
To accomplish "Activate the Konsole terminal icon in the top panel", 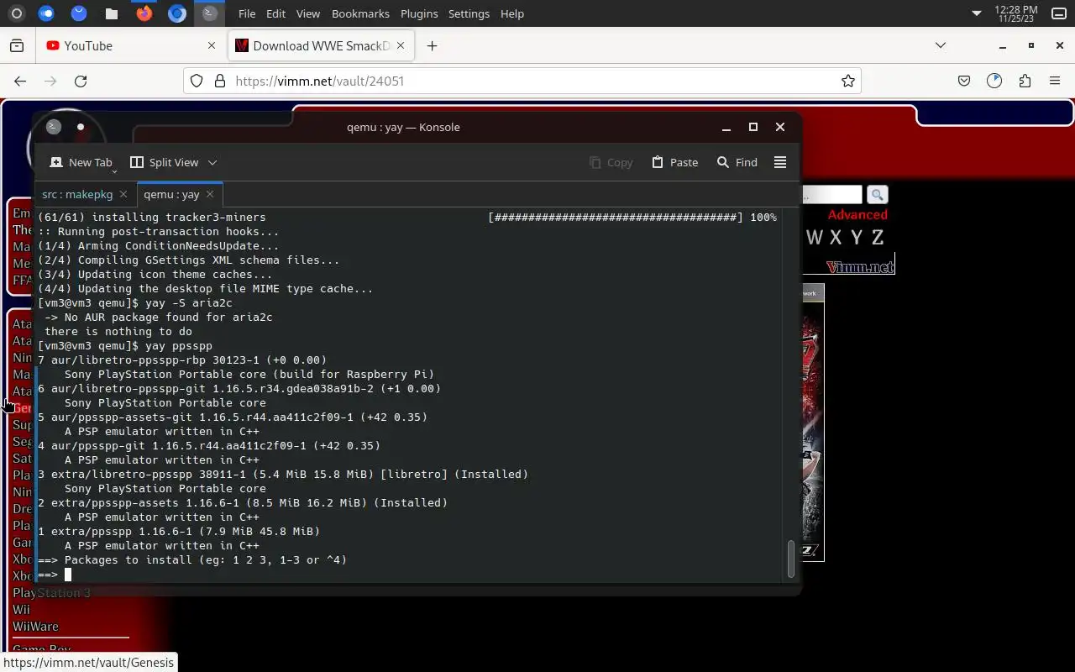I will (x=209, y=13).
